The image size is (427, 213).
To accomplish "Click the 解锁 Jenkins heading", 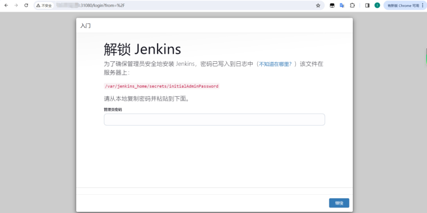I will [142, 50].
